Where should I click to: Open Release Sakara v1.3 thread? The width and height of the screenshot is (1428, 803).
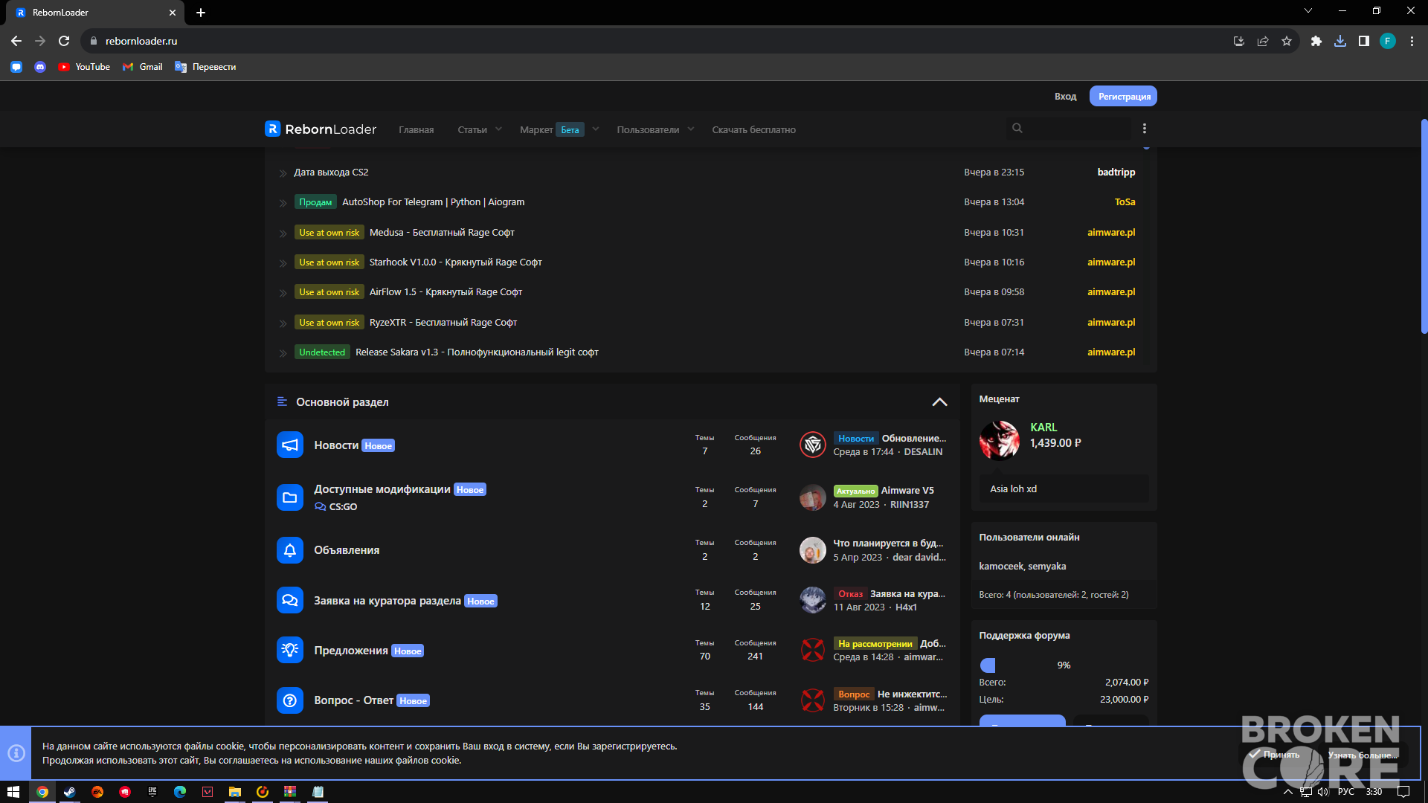477,352
